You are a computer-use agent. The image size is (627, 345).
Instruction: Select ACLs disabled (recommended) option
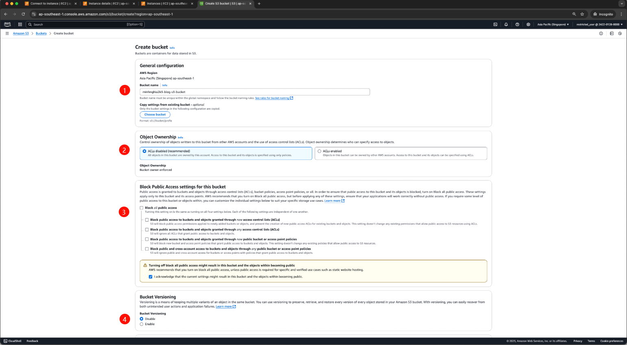(144, 151)
